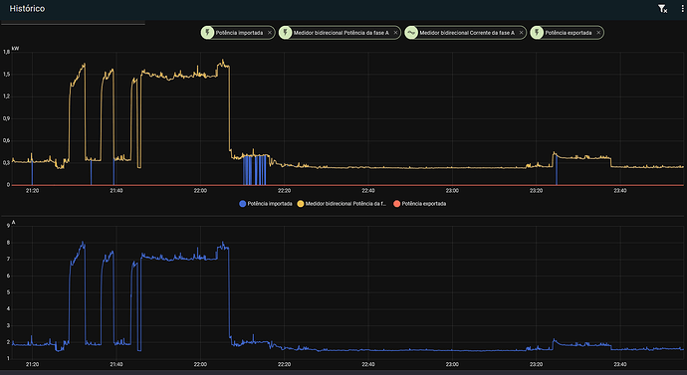Toggle Potência exportada series in legend

420,204
